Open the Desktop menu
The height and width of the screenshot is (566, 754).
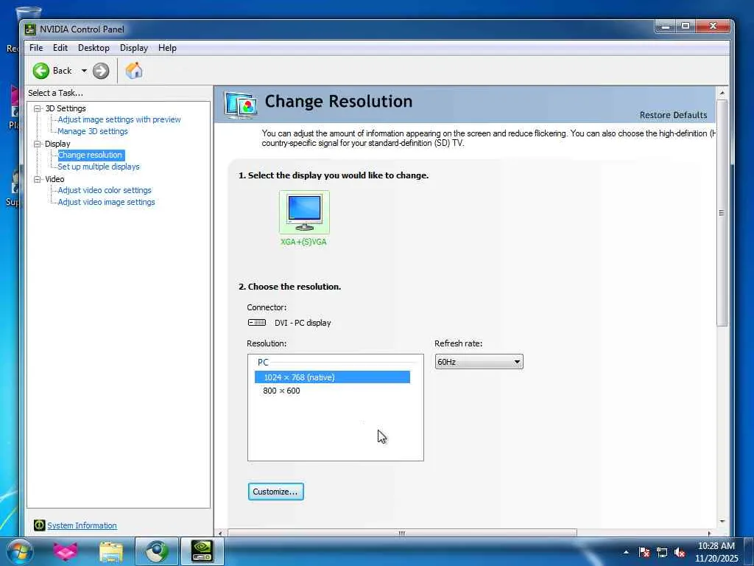tap(94, 48)
